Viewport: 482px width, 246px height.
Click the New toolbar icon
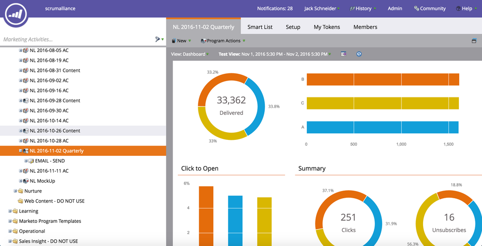coord(174,41)
